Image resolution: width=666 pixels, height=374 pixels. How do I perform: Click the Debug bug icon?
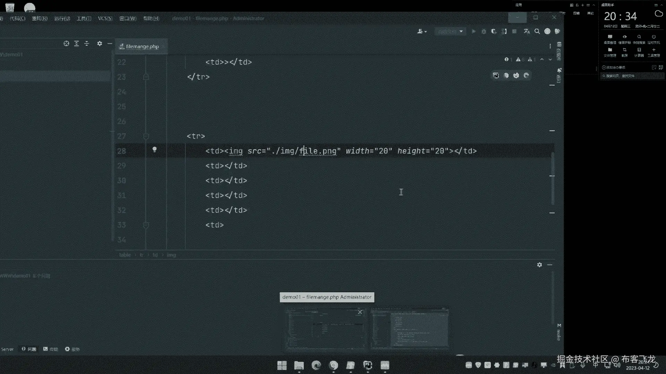(x=484, y=32)
